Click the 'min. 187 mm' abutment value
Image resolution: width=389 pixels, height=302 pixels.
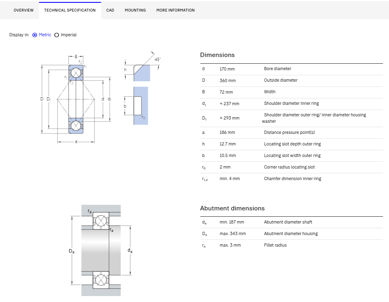pos(232,222)
